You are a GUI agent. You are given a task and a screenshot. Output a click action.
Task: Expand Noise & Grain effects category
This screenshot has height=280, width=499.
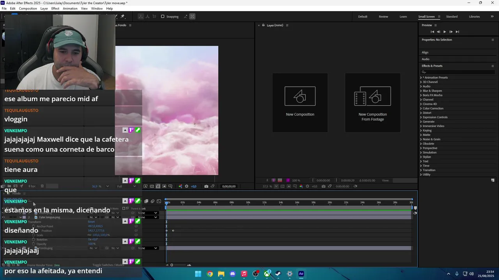tap(421, 139)
